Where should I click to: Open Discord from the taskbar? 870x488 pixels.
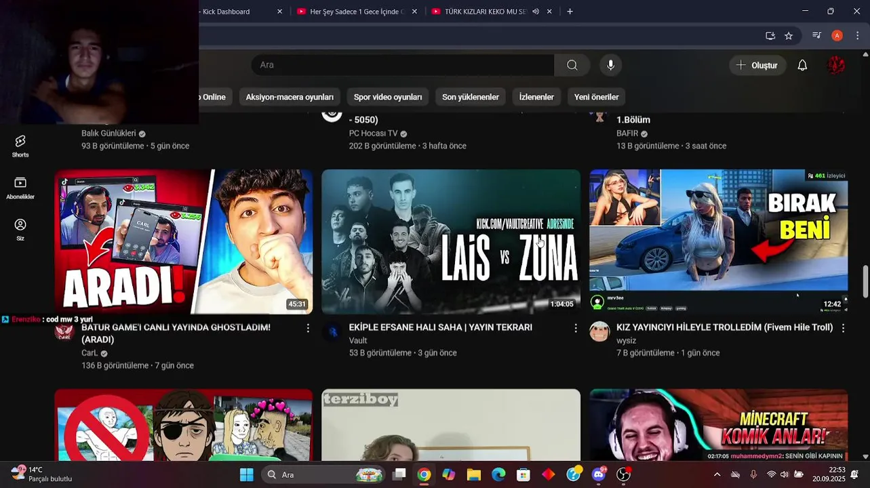598,474
